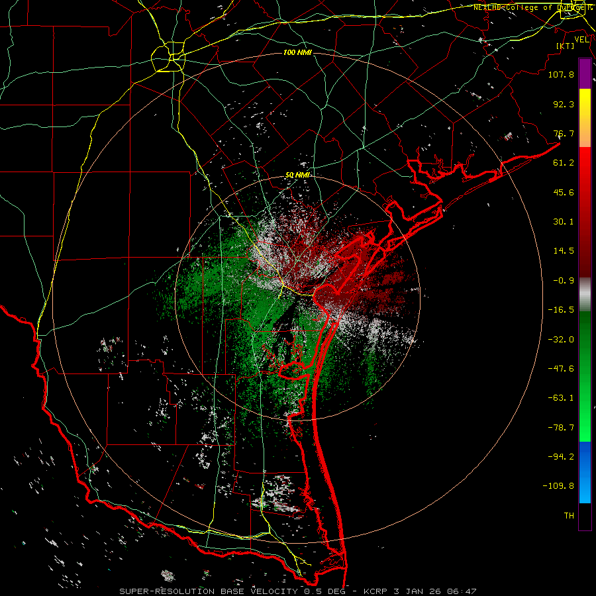Click the -47.6 velocity scale value
The height and width of the screenshot is (596, 596).
[x=561, y=369]
